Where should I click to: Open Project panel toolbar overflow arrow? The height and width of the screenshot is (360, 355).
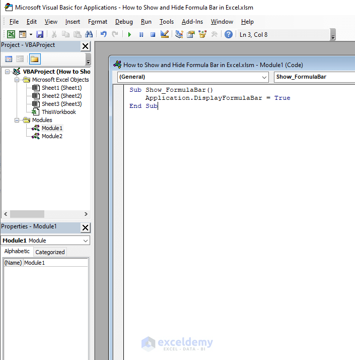click(x=88, y=59)
